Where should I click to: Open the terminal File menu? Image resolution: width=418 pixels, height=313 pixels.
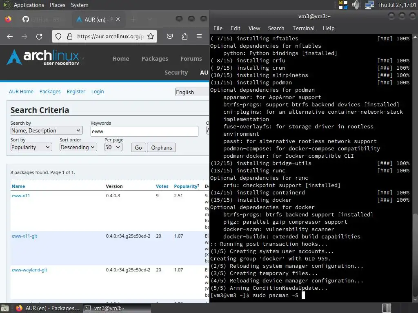tap(218, 28)
